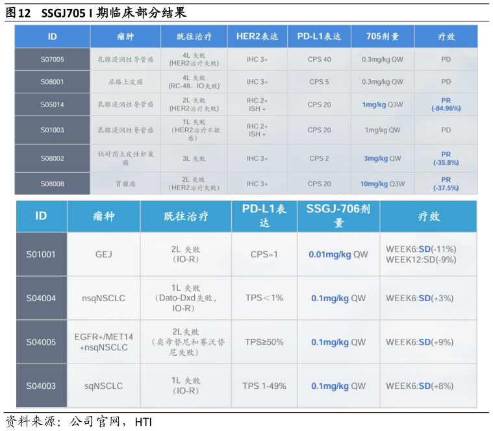Click the lower table 'PD-L1表达' header
This screenshot has height=431, width=493.
pos(264,215)
